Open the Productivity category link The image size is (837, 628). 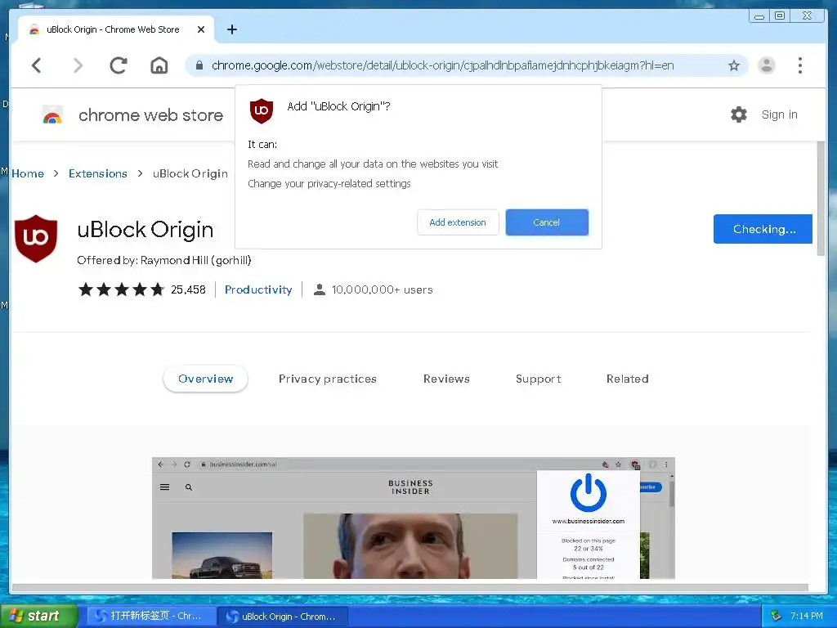(258, 289)
